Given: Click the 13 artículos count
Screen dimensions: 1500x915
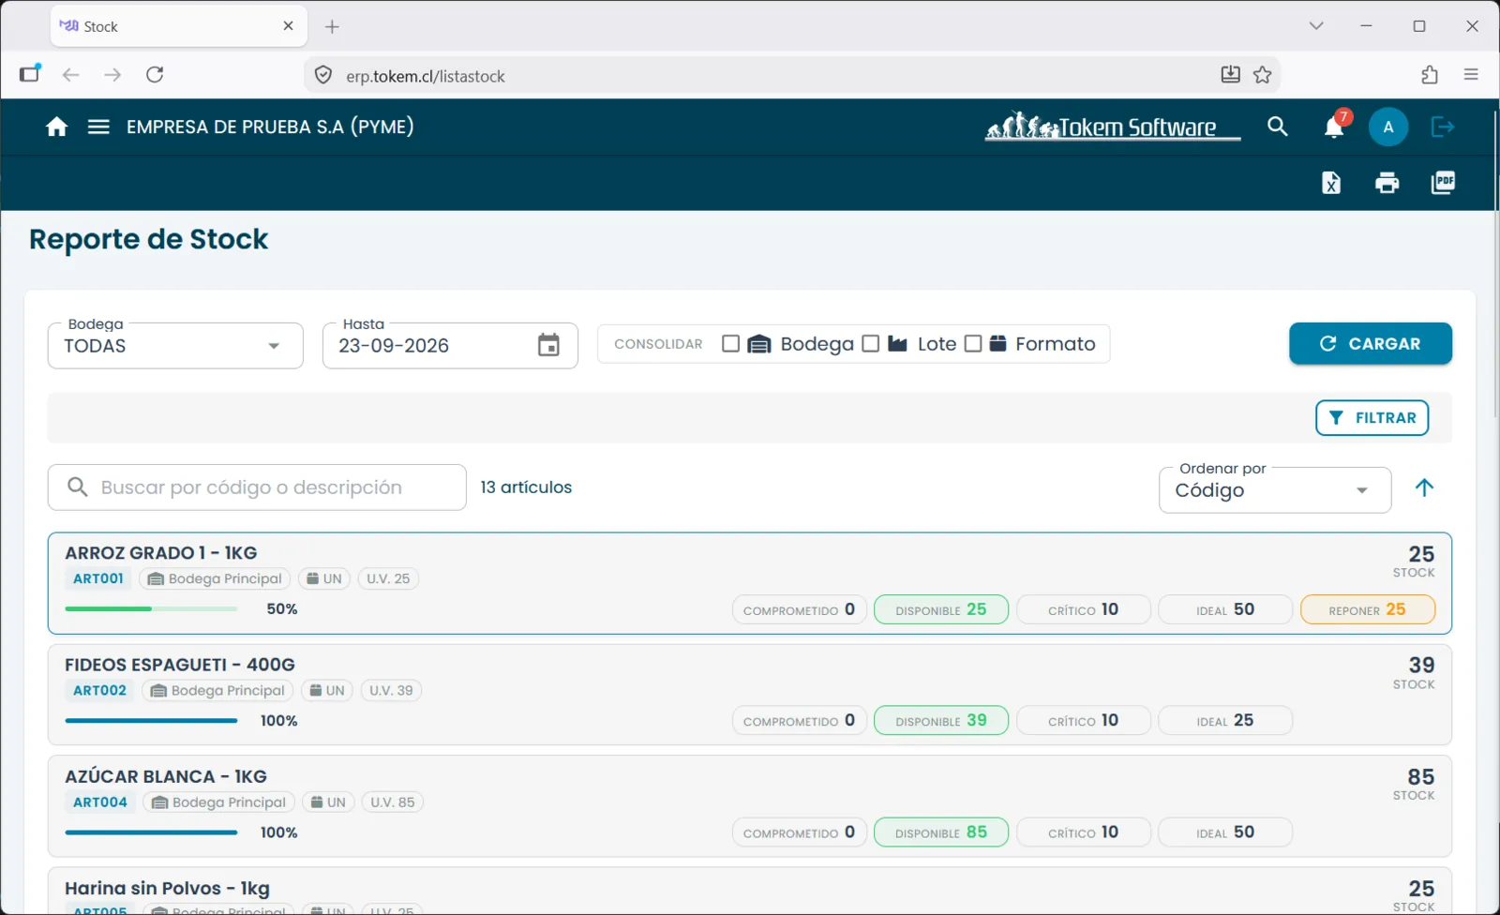Looking at the screenshot, I should pos(526,487).
